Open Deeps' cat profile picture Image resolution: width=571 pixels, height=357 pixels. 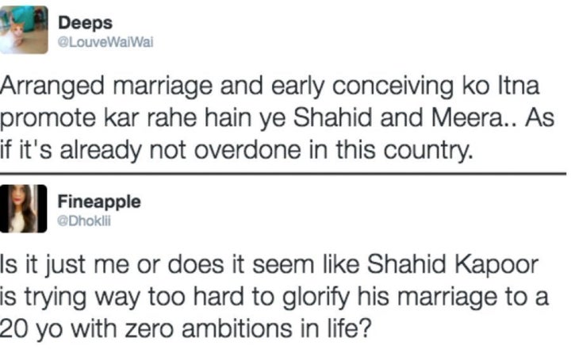[x=24, y=29]
